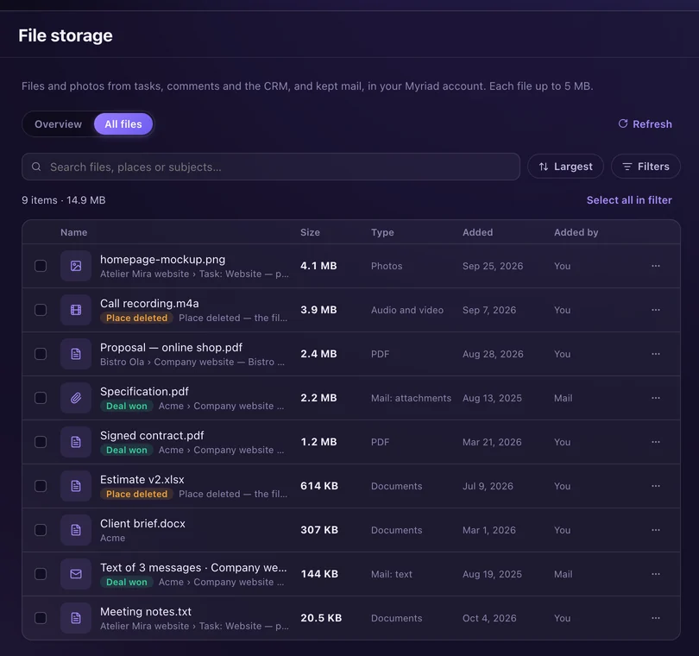Open more options for Meeting notes.txt
The image size is (699, 656).
[x=655, y=618]
